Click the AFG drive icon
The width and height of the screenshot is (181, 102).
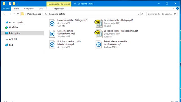click(7, 39)
